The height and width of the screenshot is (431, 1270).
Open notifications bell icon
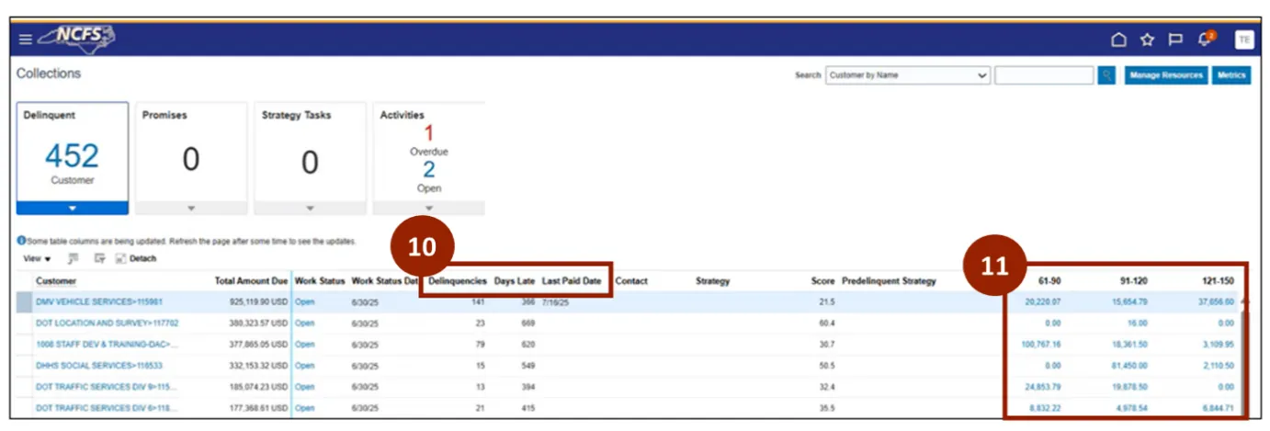click(1205, 39)
